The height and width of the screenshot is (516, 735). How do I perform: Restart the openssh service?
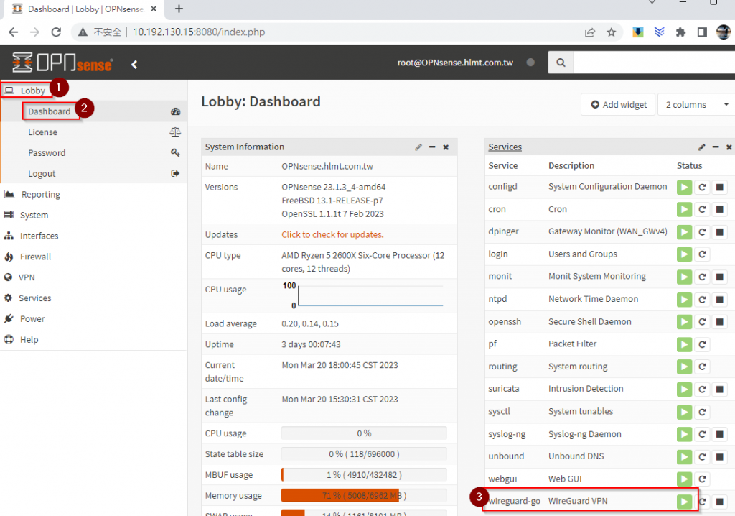[702, 322]
